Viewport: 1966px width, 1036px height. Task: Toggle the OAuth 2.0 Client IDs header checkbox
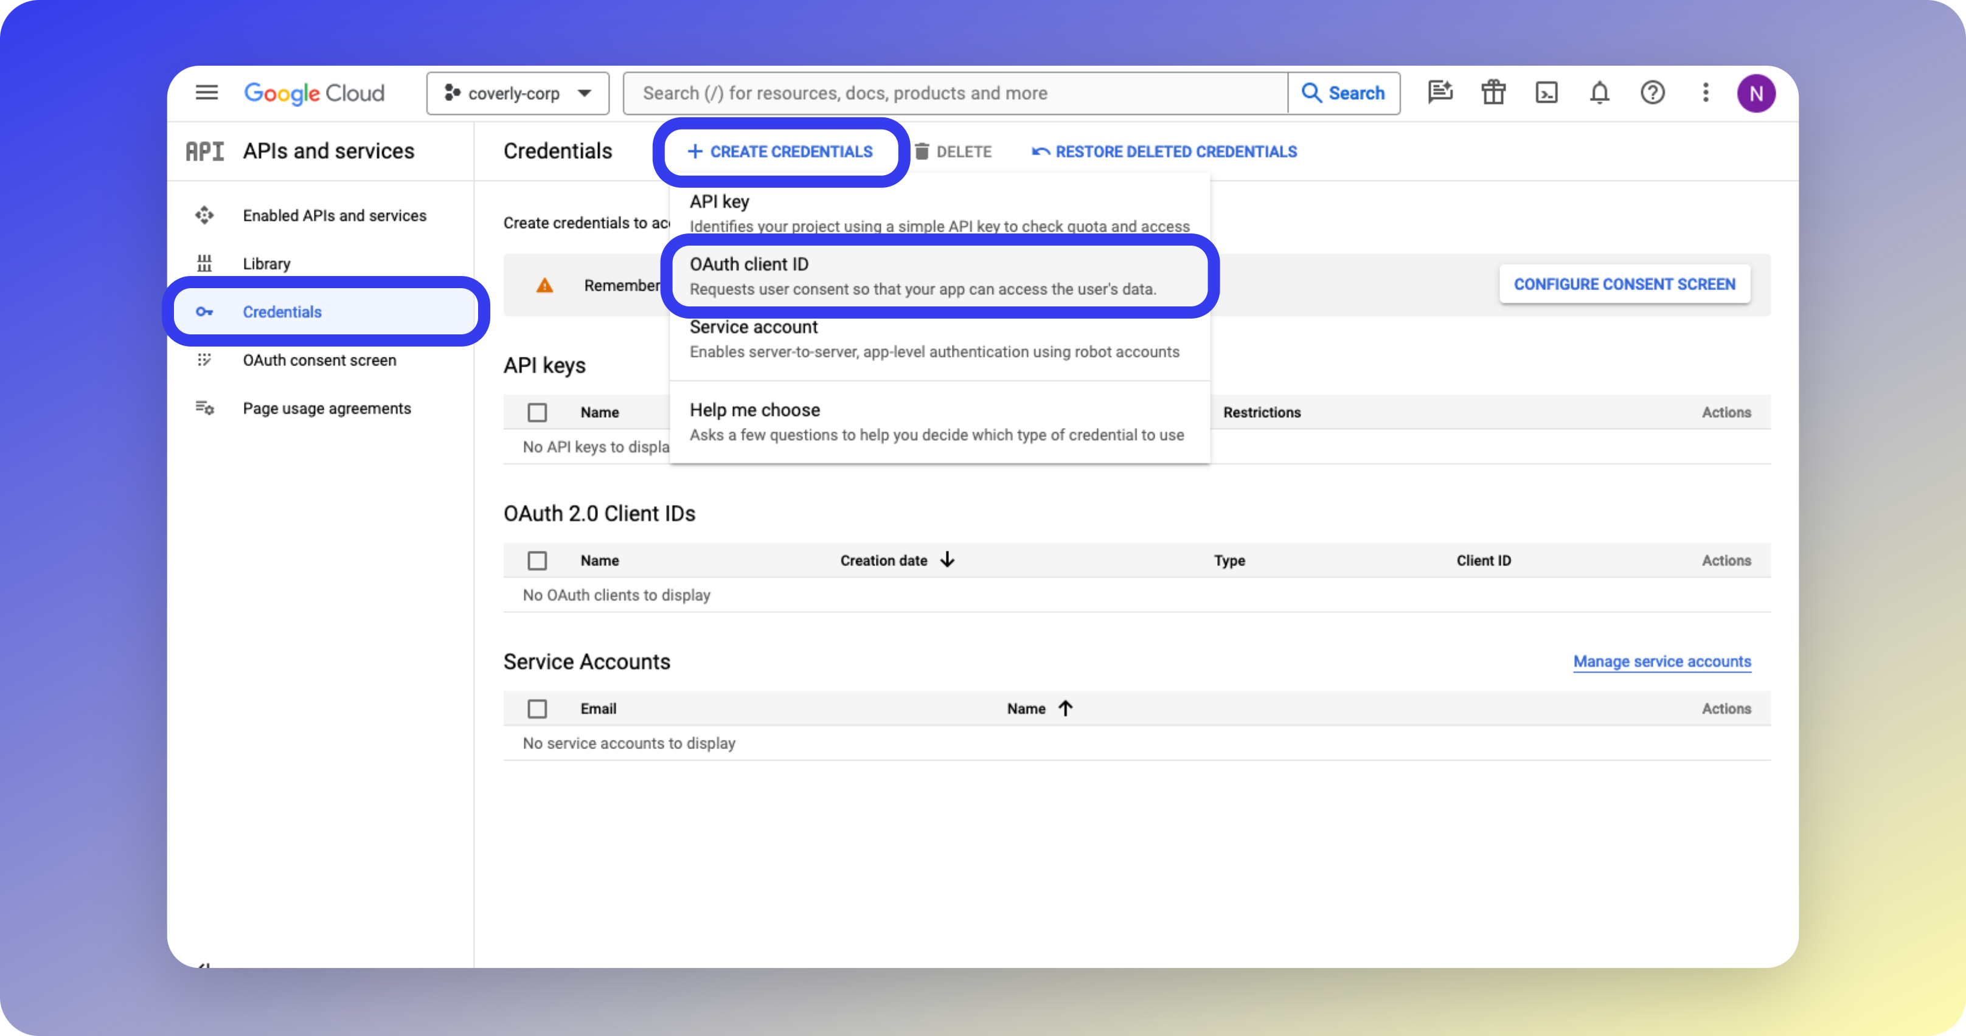click(x=538, y=560)
